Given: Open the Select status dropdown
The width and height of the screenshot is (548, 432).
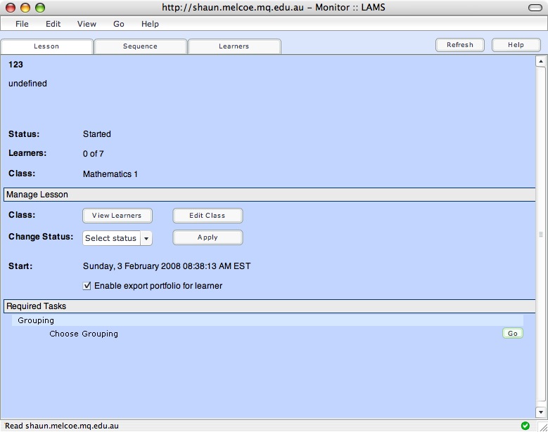Looking at the screenshot, I should 117,238.
